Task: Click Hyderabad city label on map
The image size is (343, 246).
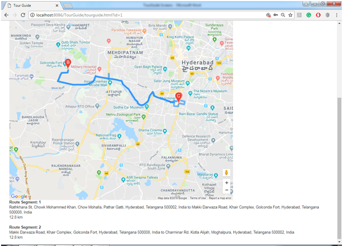Action: click(197, 63)
